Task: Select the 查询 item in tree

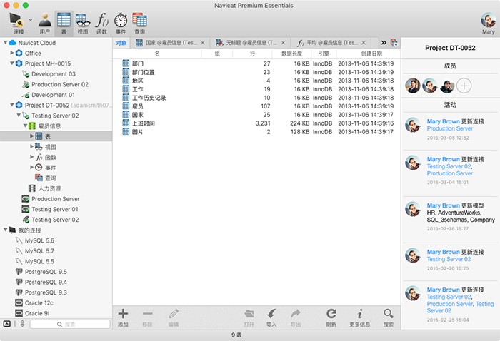Action: point(51,178)
